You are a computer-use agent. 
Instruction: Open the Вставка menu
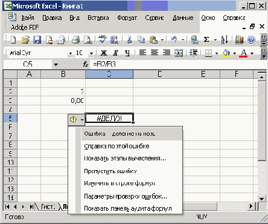coord(98,18)
